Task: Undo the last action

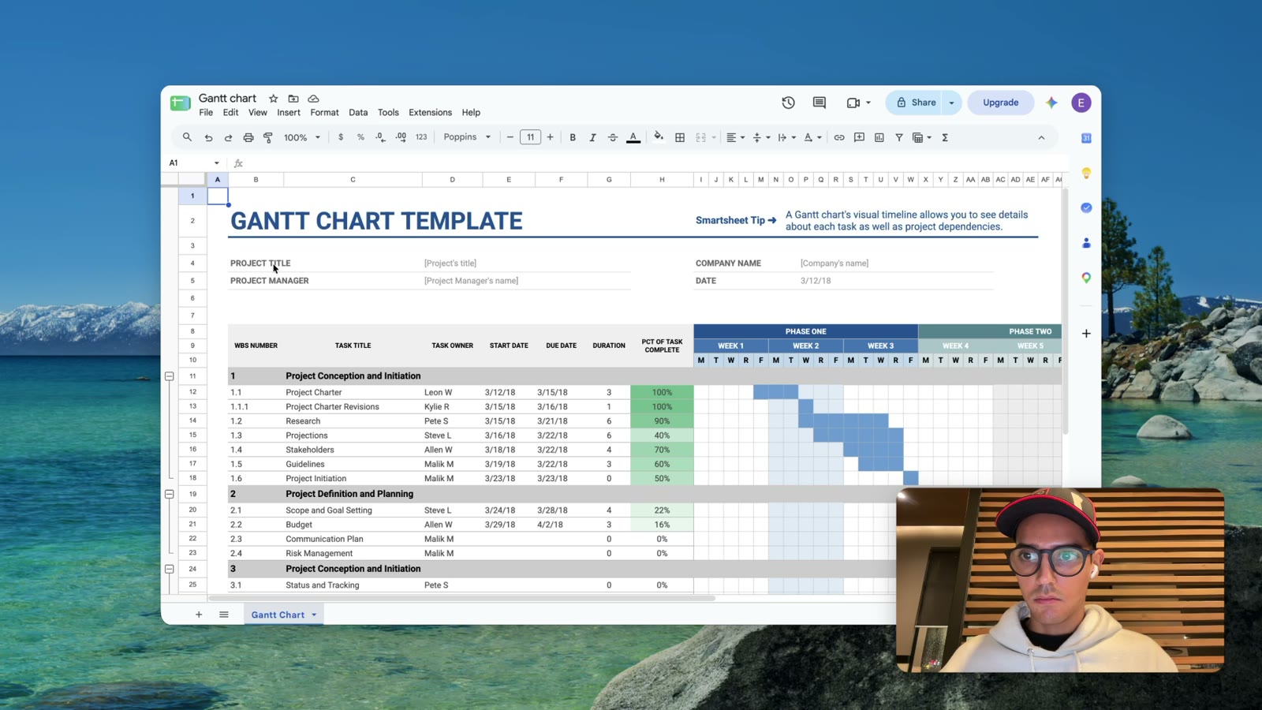Action: pyautogui.click(x=208, y=137)
